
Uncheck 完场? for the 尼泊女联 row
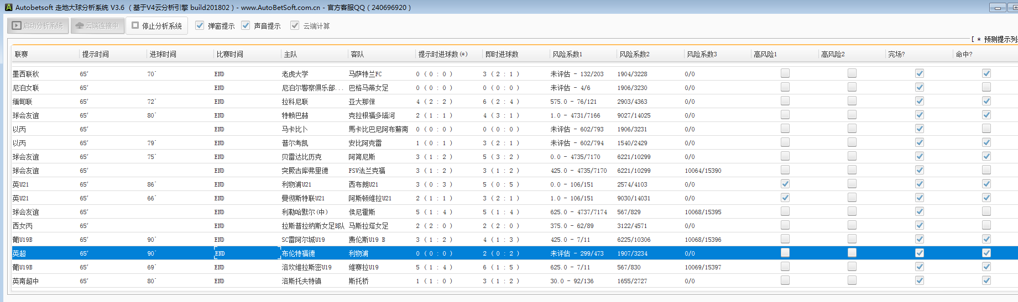919,87
